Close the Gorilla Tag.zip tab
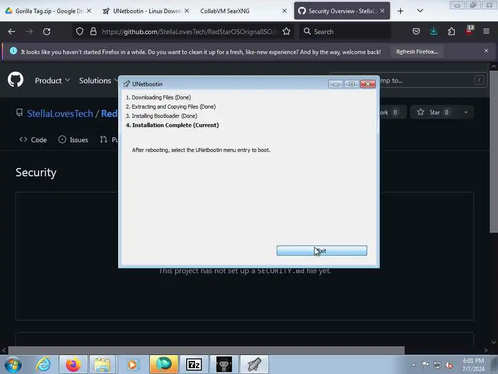498x374 pixels. coord(89,11)
